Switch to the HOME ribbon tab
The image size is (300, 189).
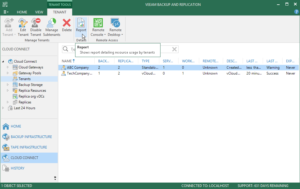pos(22,12)
